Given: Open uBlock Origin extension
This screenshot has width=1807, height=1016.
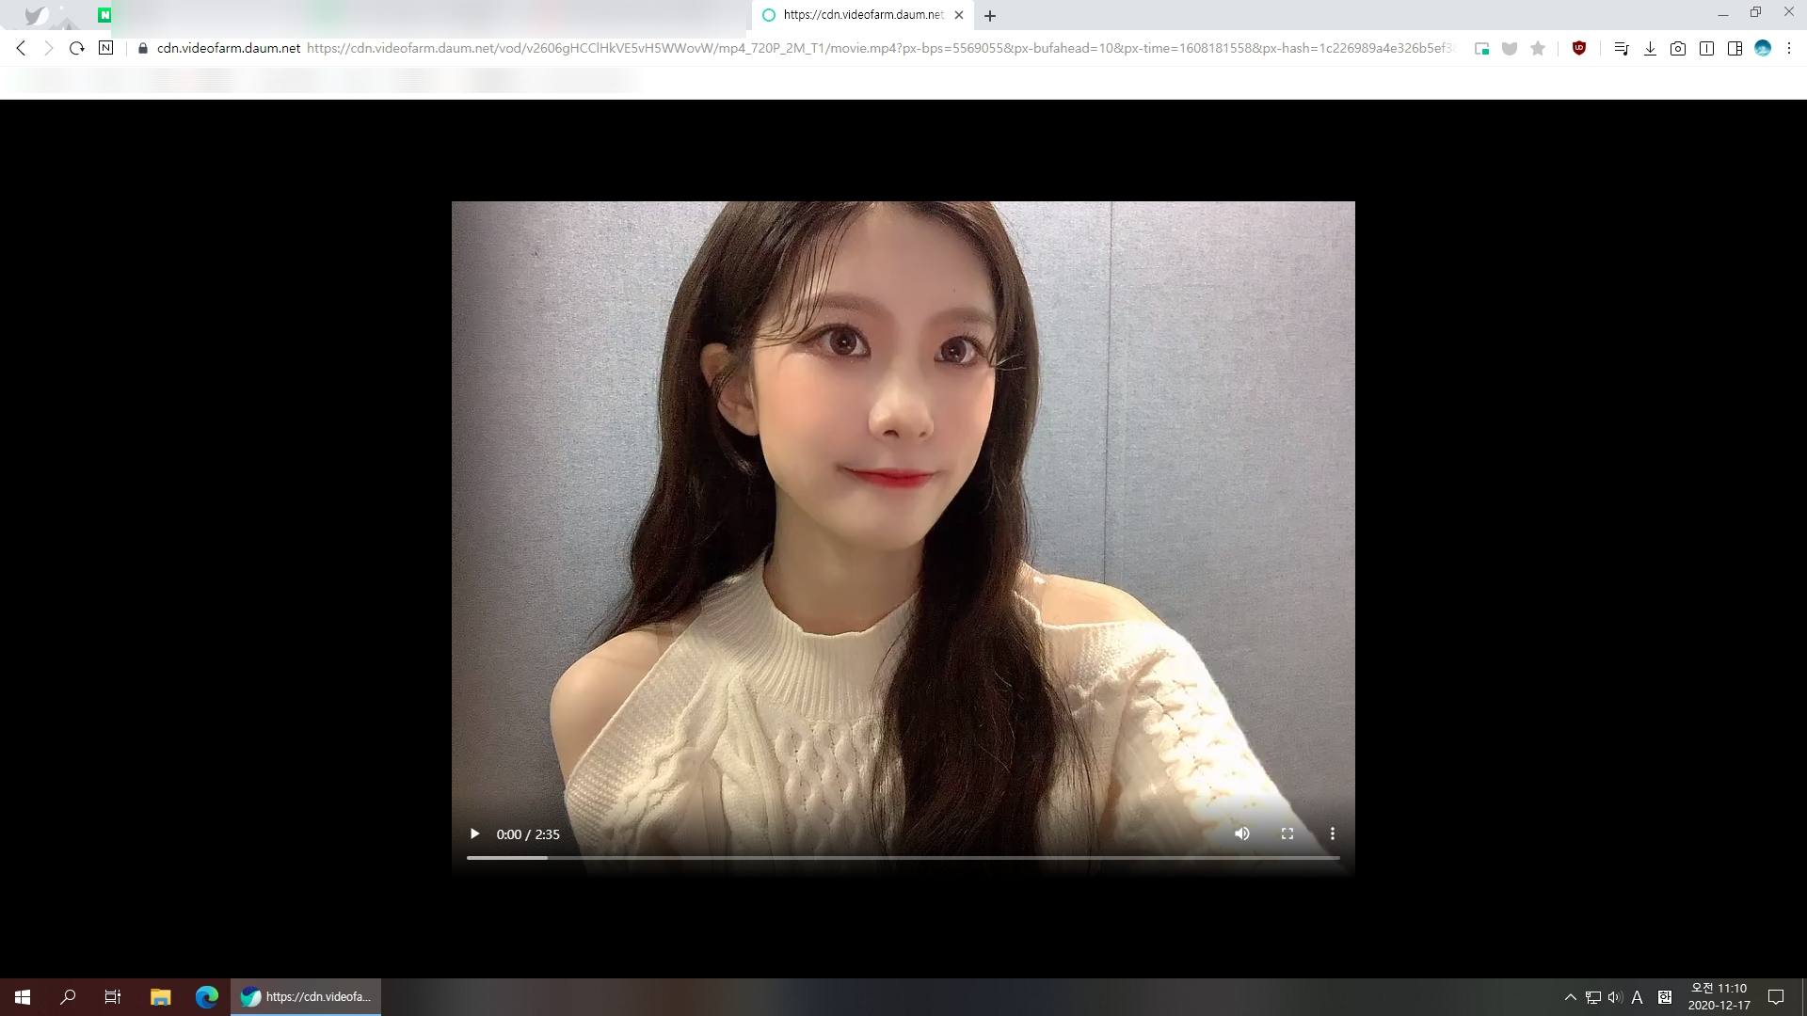Looking at the screenshot, I should [x=1579, y=49].
